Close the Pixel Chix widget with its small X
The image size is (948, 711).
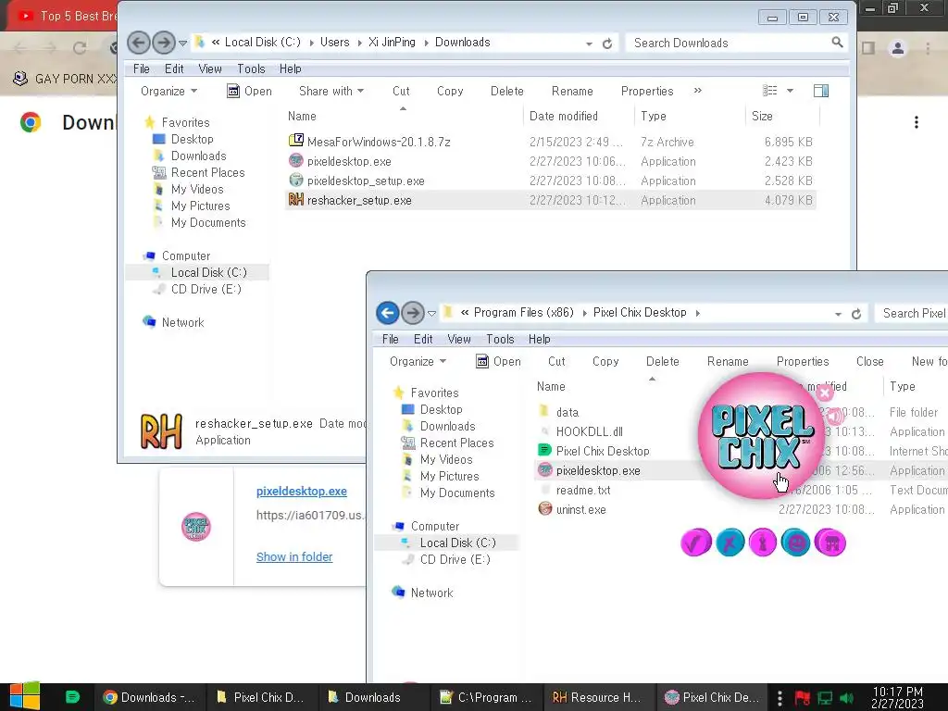[825, 393]
